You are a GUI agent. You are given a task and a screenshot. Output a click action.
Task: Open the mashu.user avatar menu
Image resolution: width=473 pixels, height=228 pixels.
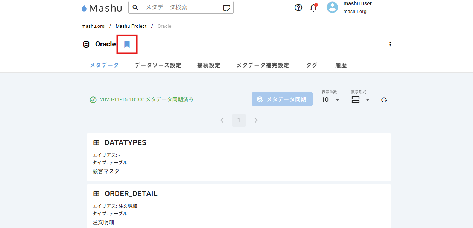click(x=332, y=7)
